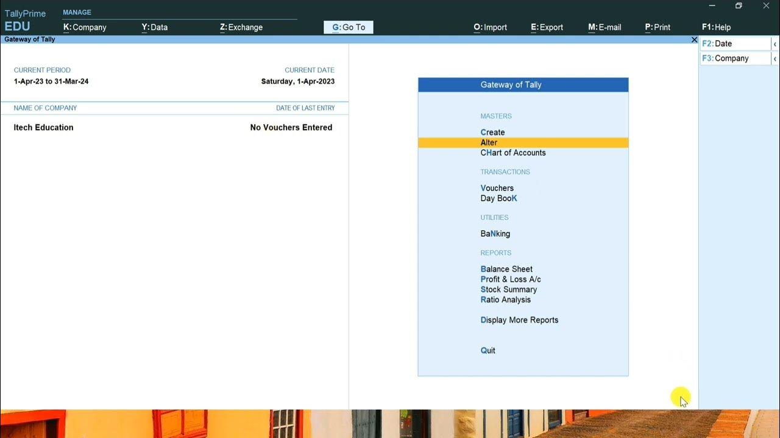Open the Balance Sheet report
780x438 pixels.
(506, 269)
